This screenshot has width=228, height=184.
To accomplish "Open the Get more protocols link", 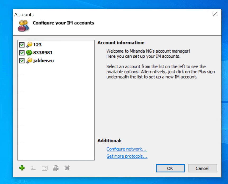I will [x=127, y=156].
